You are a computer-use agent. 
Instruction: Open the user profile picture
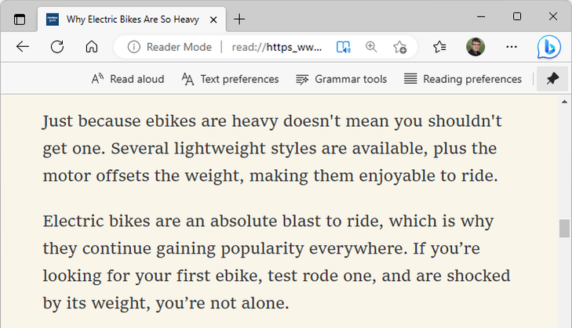click(x=475, y=47)
